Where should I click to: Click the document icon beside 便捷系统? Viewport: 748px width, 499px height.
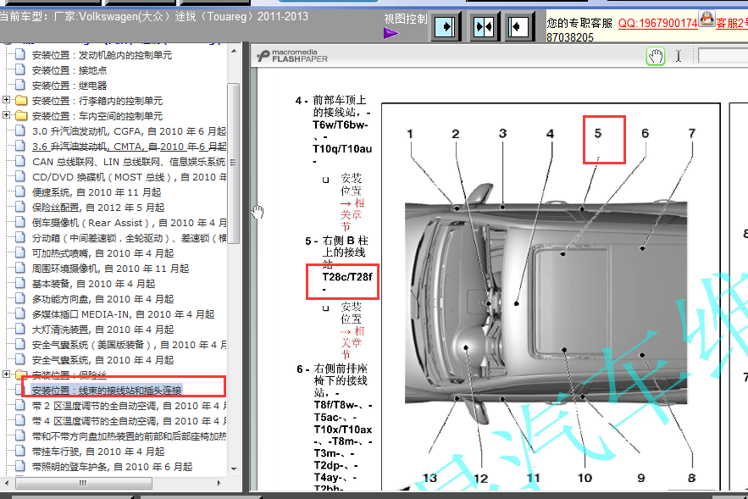click(x=20, y=191)
